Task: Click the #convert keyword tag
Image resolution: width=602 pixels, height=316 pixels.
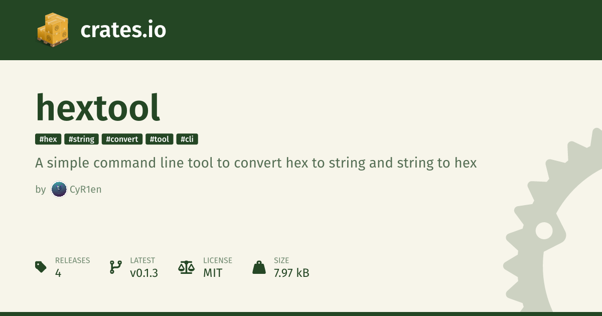Action: [x=122, y=139]
